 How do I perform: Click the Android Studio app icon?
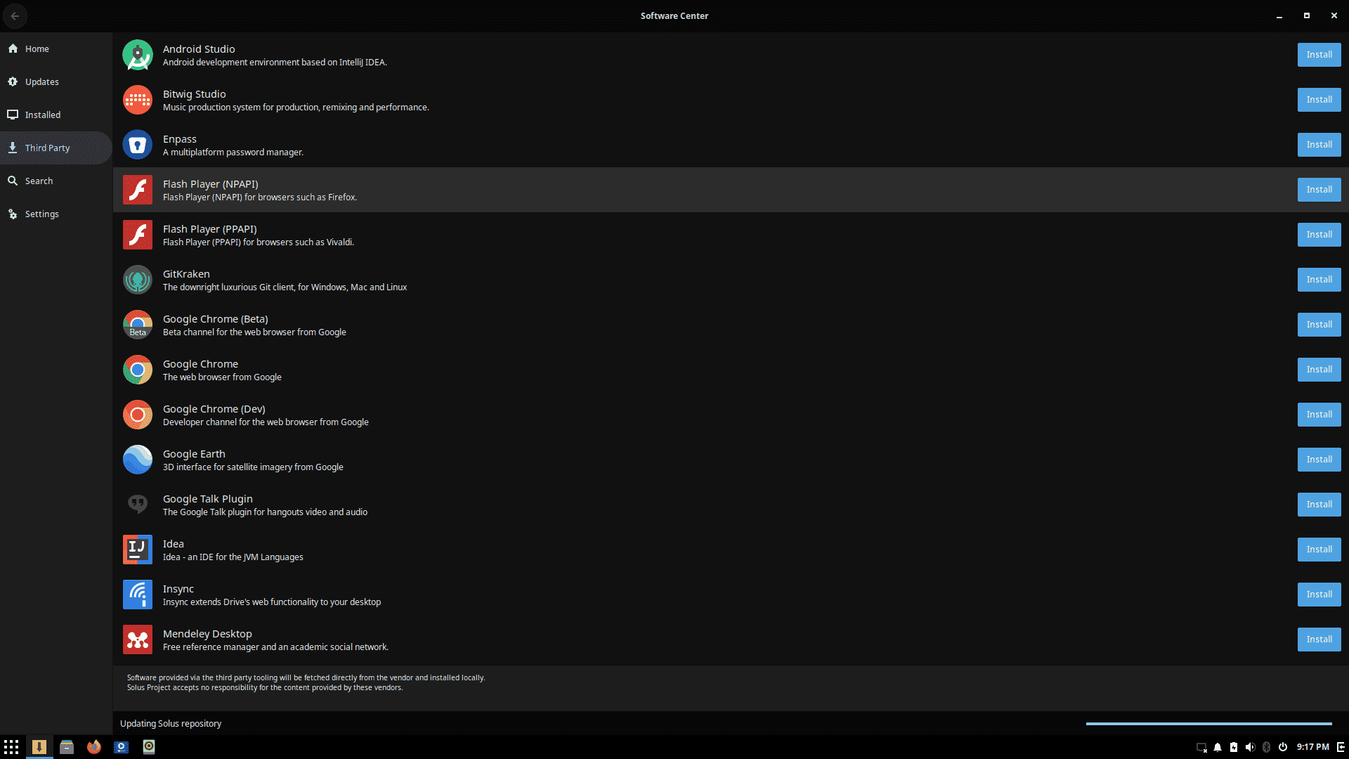[138, 55]
